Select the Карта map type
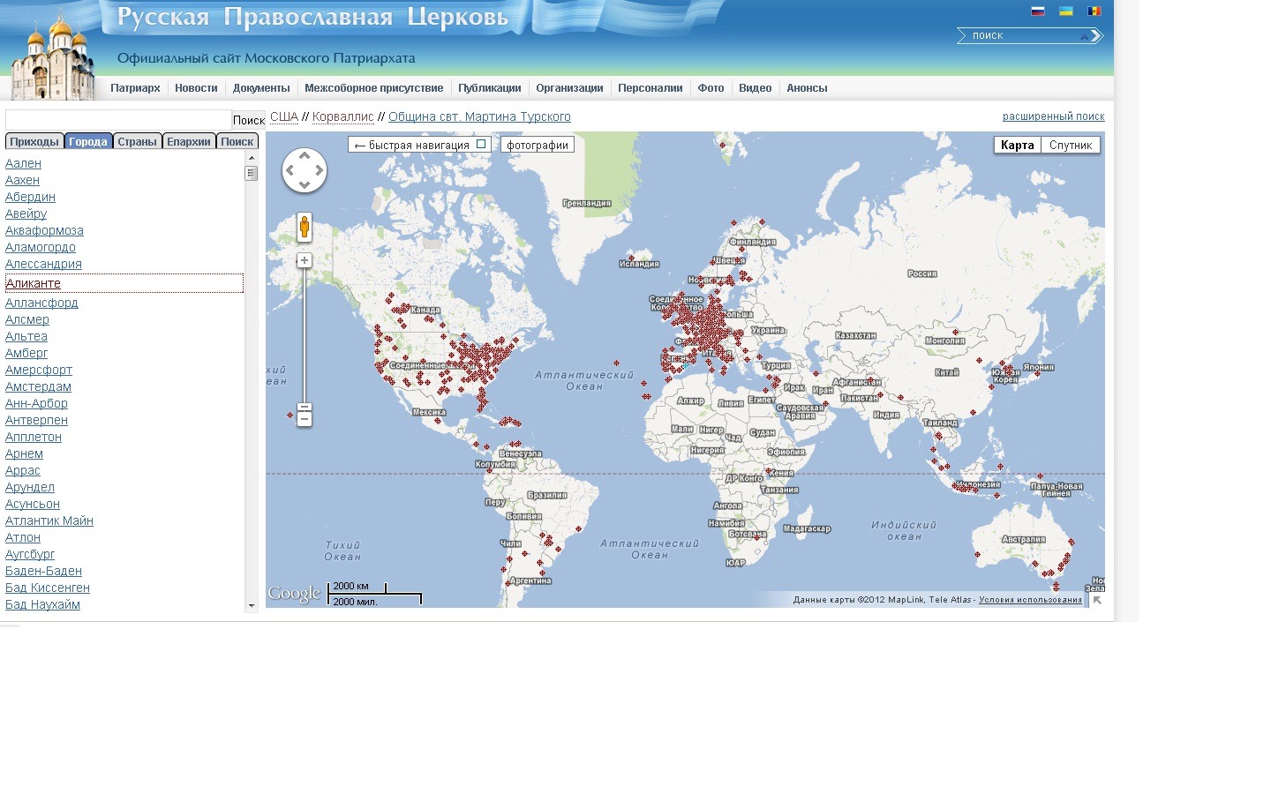1271x794 pixels. click(1018, 146)
